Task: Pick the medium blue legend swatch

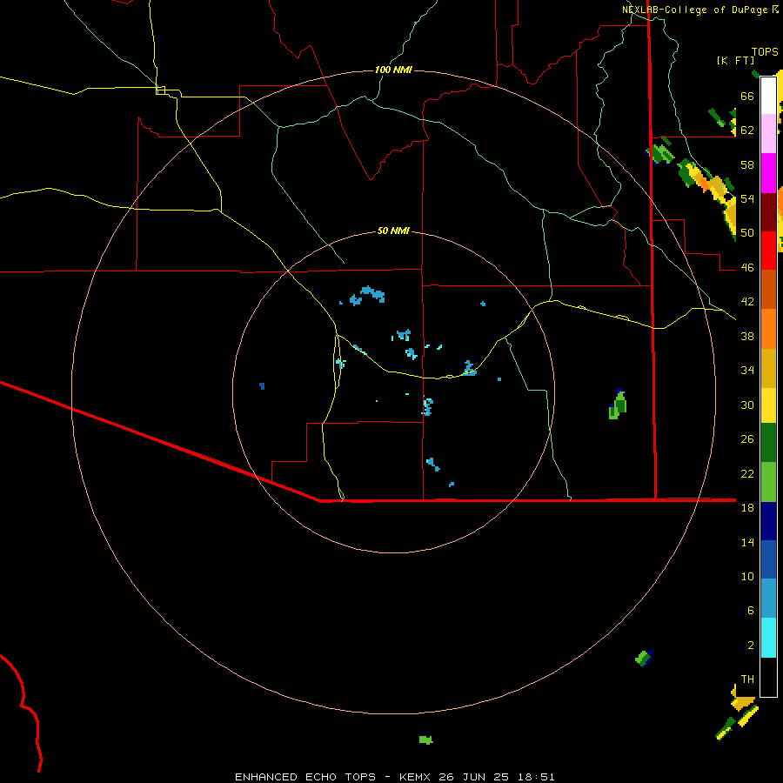Action: coord(768,559)
